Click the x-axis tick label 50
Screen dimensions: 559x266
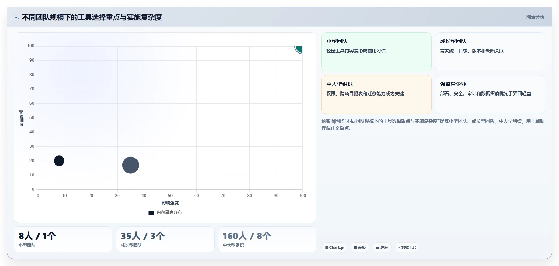point(170,196)
